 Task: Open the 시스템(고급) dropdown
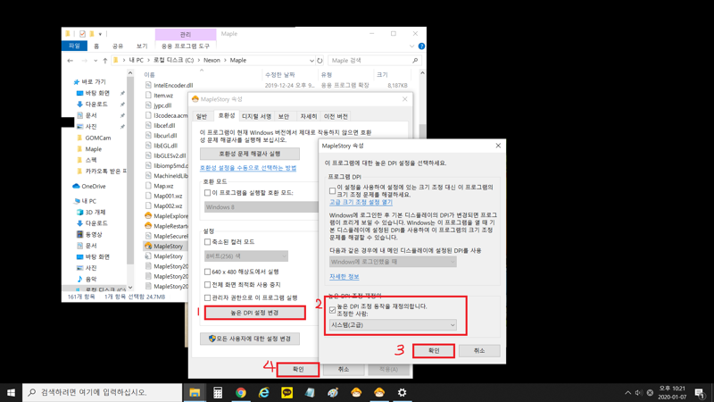pos(393,325)
